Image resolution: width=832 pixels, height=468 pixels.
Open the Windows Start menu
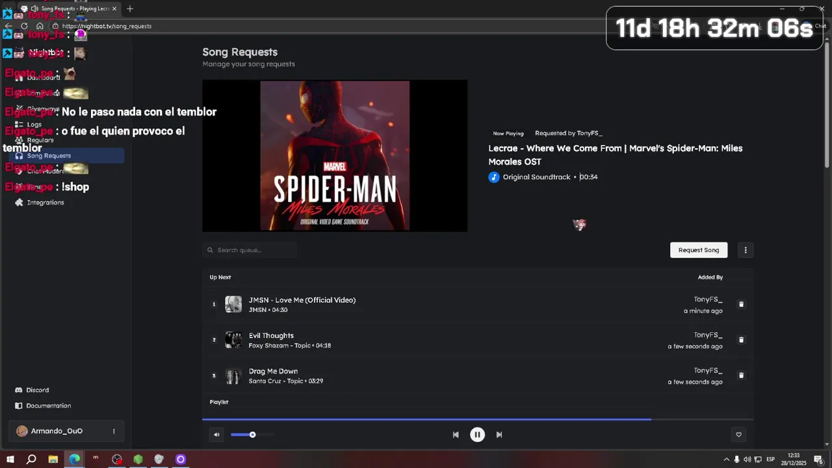click(x=10, y=460)
